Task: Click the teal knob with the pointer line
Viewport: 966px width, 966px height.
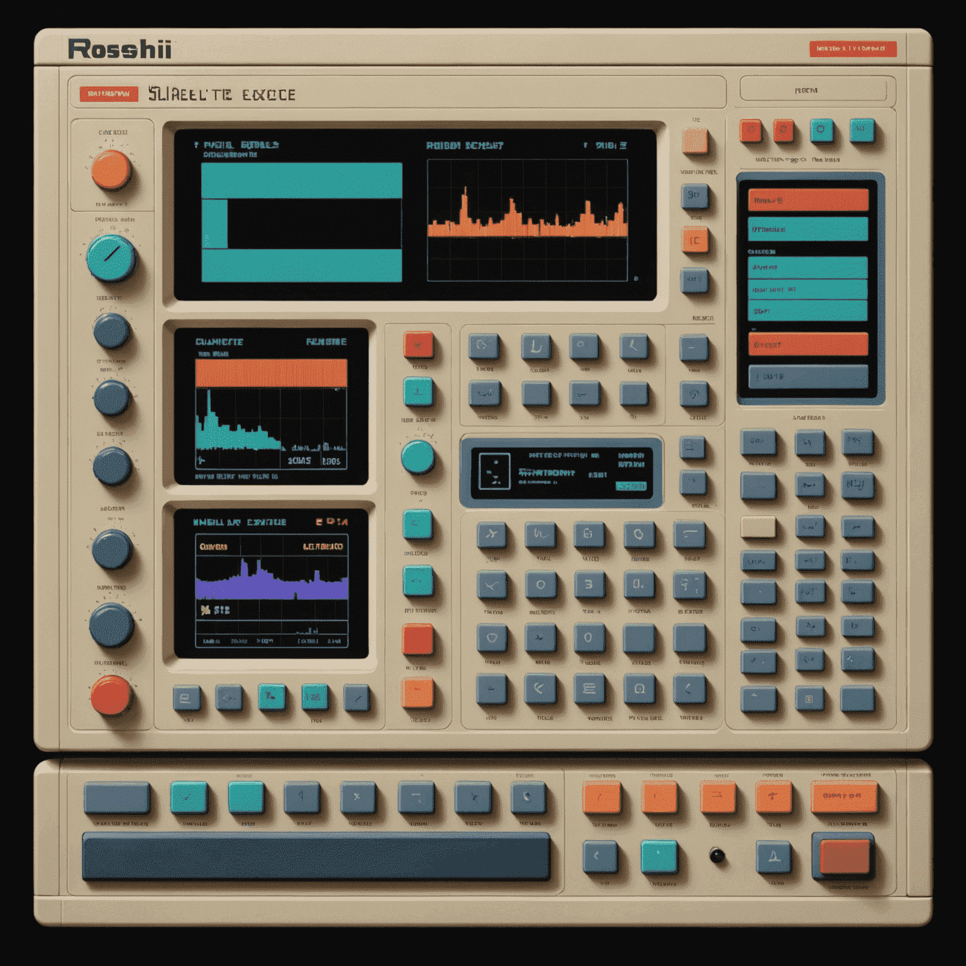Action: (111, 258)
